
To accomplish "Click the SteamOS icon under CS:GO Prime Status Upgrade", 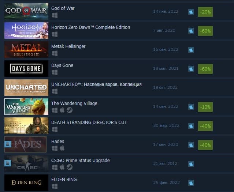I will point(69,167).
